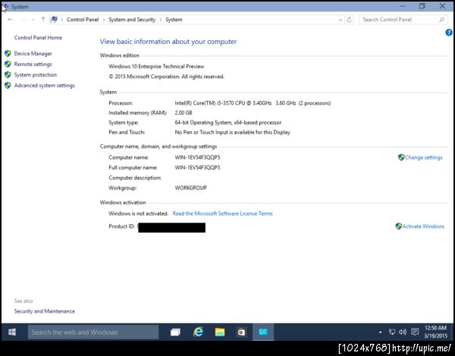Read the Microsoft Software License Terms
455x356 pixels.
[222, 213]
